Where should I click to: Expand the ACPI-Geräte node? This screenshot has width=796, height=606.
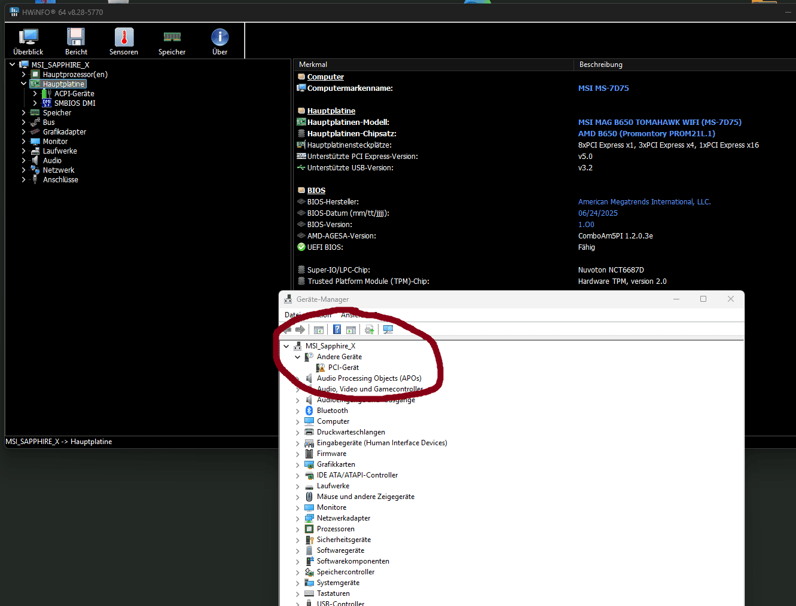pyautogui.click(x=35, y=94)
